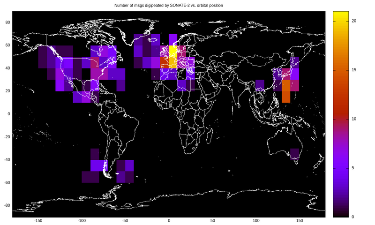Select the colorbar tick label 15
375x225 pixels.
[354, 70]
